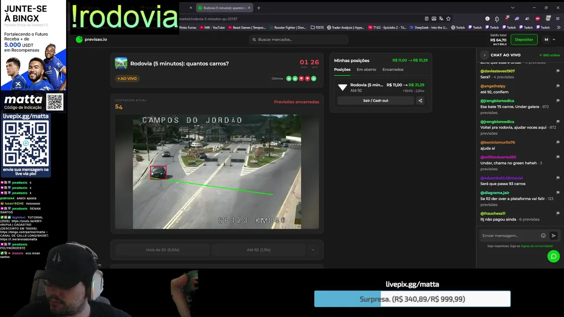Open the Adblock Plus extension icon
This screenshot has width=564, height=317.
coord(538,18)
